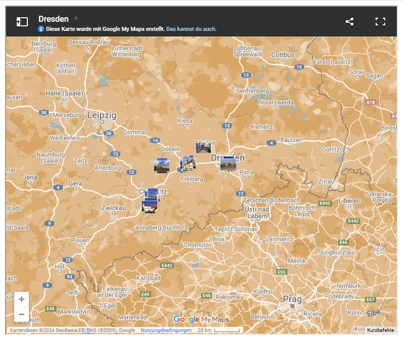Open white building photo below Chemnitz
This screenshot has height=340, width=403.
click(150, 206)
